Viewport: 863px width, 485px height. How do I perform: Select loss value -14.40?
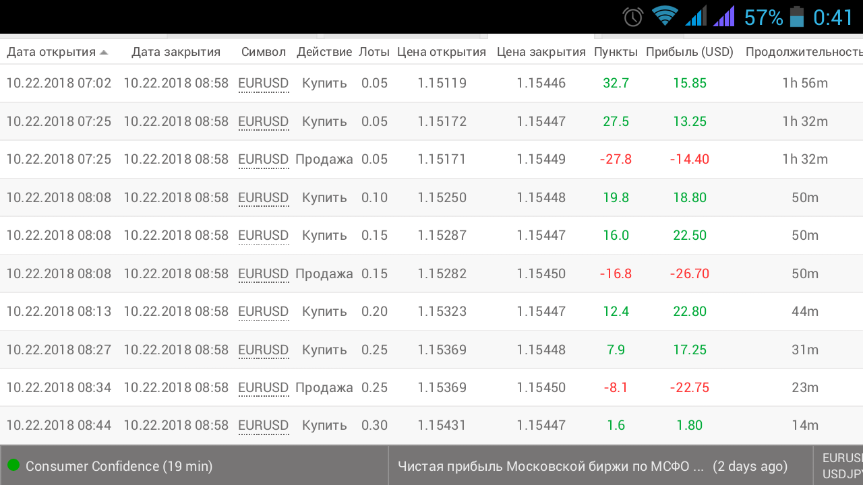(x=690, y=160)
